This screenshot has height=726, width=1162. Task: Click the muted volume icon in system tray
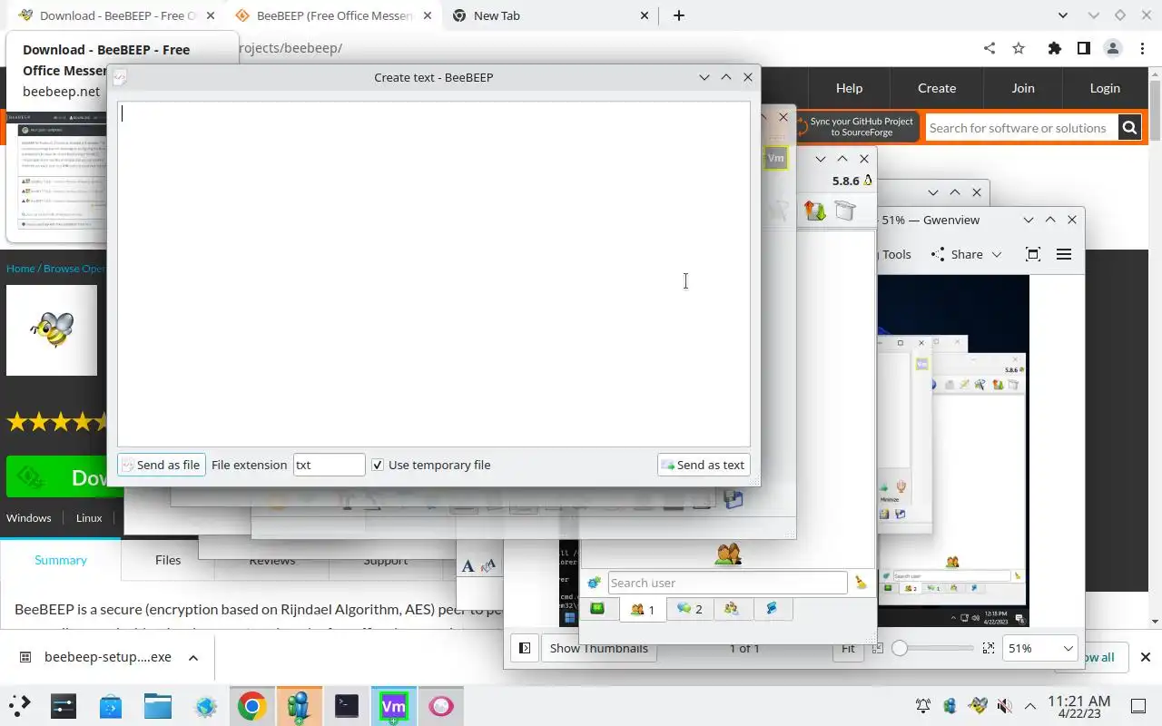point(1004,706)
